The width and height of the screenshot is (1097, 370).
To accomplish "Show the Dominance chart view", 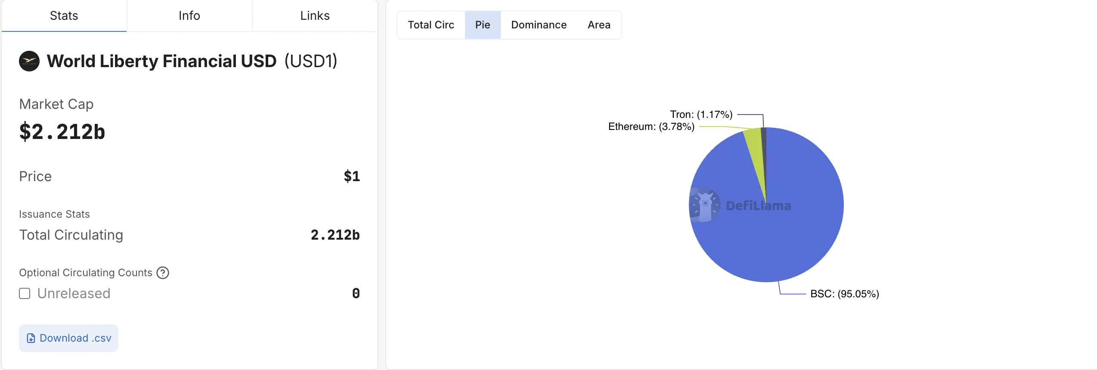I will coord(539,25).
